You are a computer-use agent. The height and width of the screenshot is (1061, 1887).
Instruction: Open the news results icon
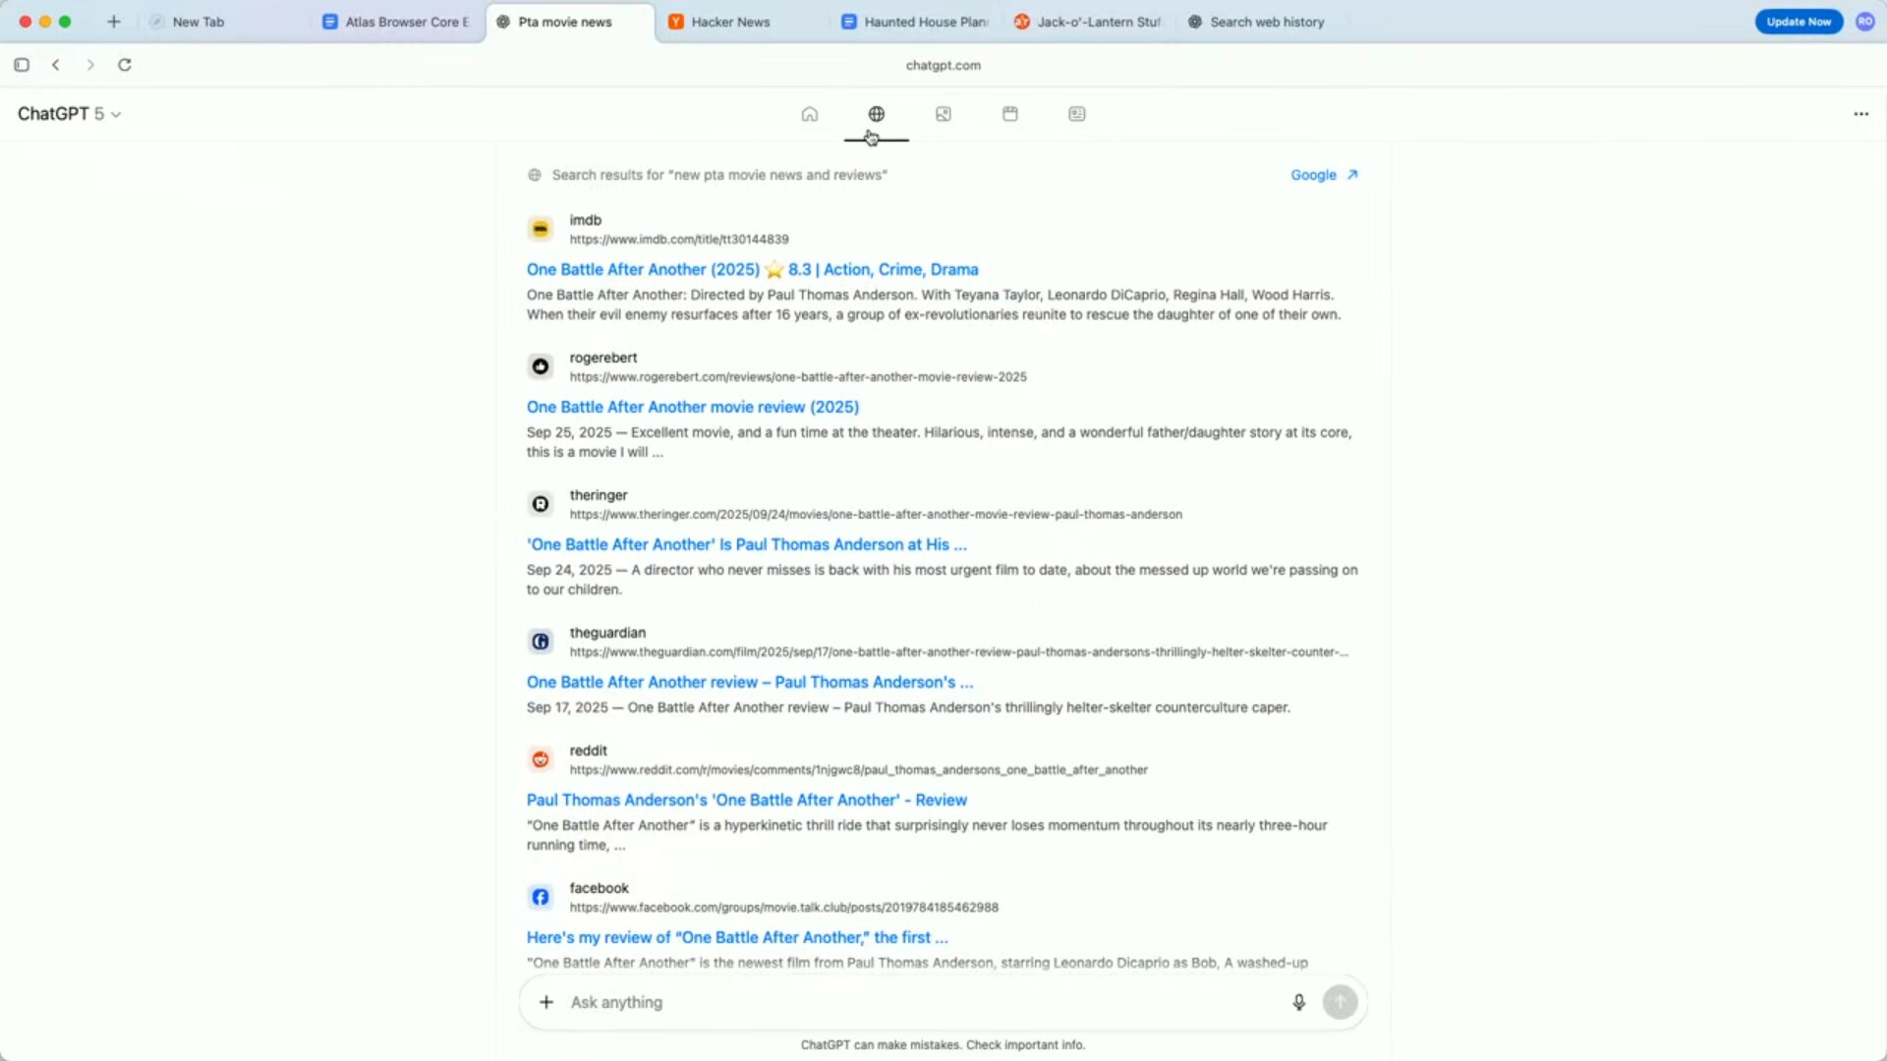pos(1076,114)
